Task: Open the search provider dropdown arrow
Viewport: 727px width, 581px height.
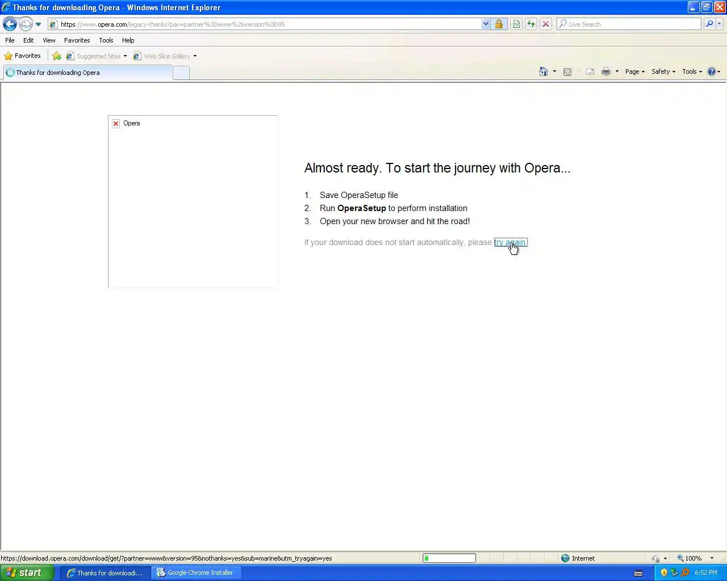Action: coord(720,24)
